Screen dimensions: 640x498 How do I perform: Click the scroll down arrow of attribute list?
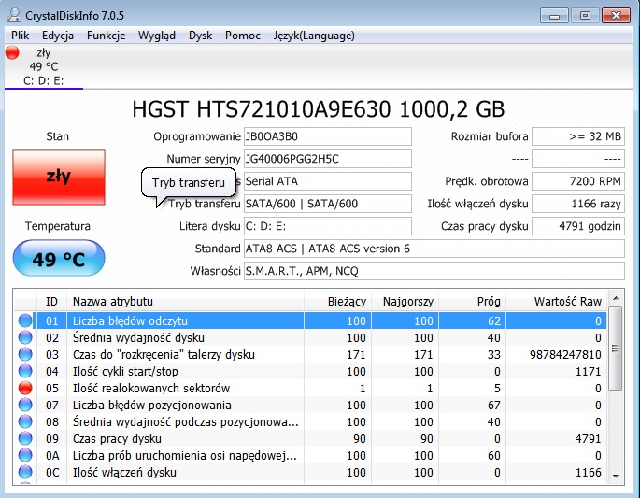coord(616,476)
